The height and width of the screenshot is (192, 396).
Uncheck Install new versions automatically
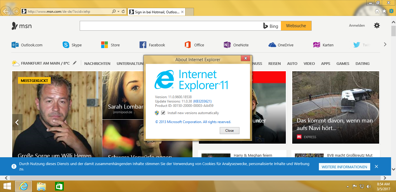[x=163, y=113]
